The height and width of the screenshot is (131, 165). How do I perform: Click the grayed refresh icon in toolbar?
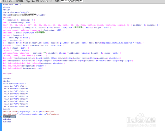click(50, 1)
